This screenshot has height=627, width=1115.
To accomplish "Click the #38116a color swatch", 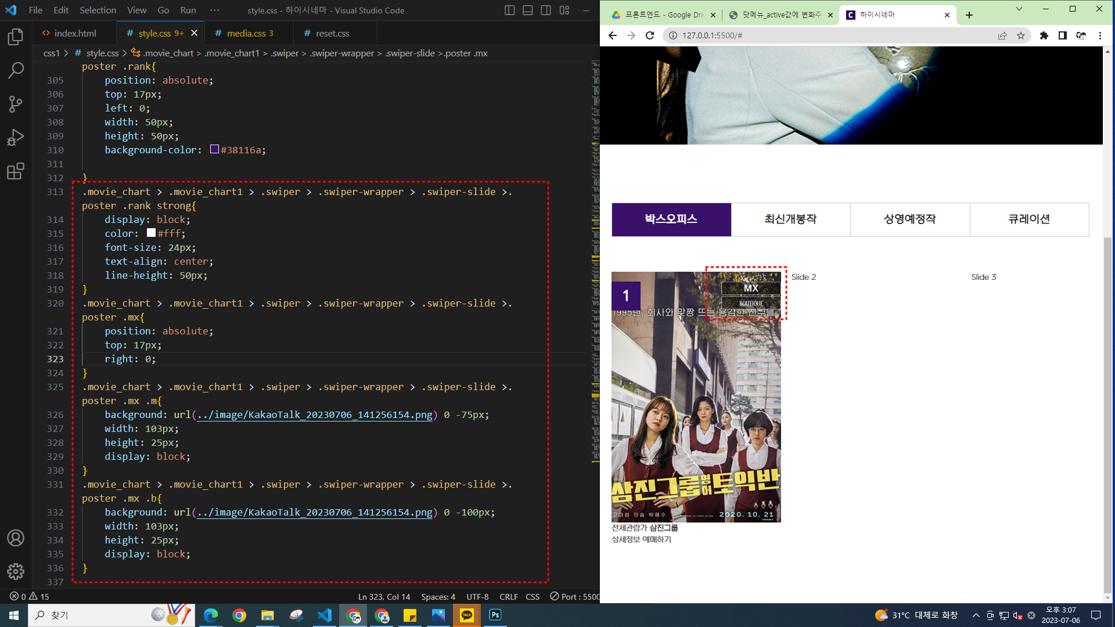I will click(214, 150).
